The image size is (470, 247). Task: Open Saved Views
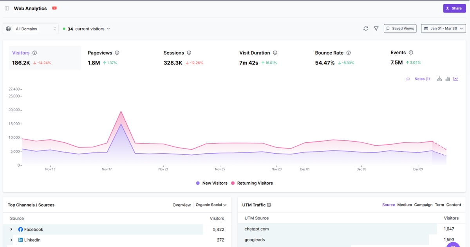(x=400, y=28)
